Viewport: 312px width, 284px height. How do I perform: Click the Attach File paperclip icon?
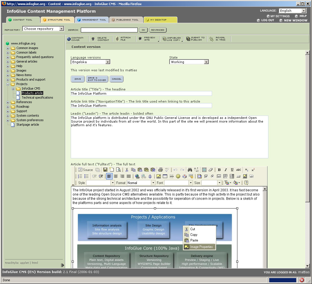(117, 39)
